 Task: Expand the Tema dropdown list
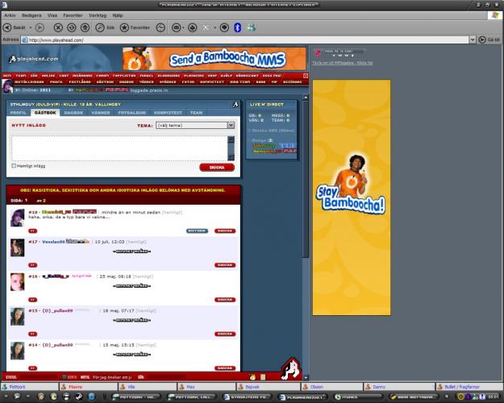click(x=231, y=126)
